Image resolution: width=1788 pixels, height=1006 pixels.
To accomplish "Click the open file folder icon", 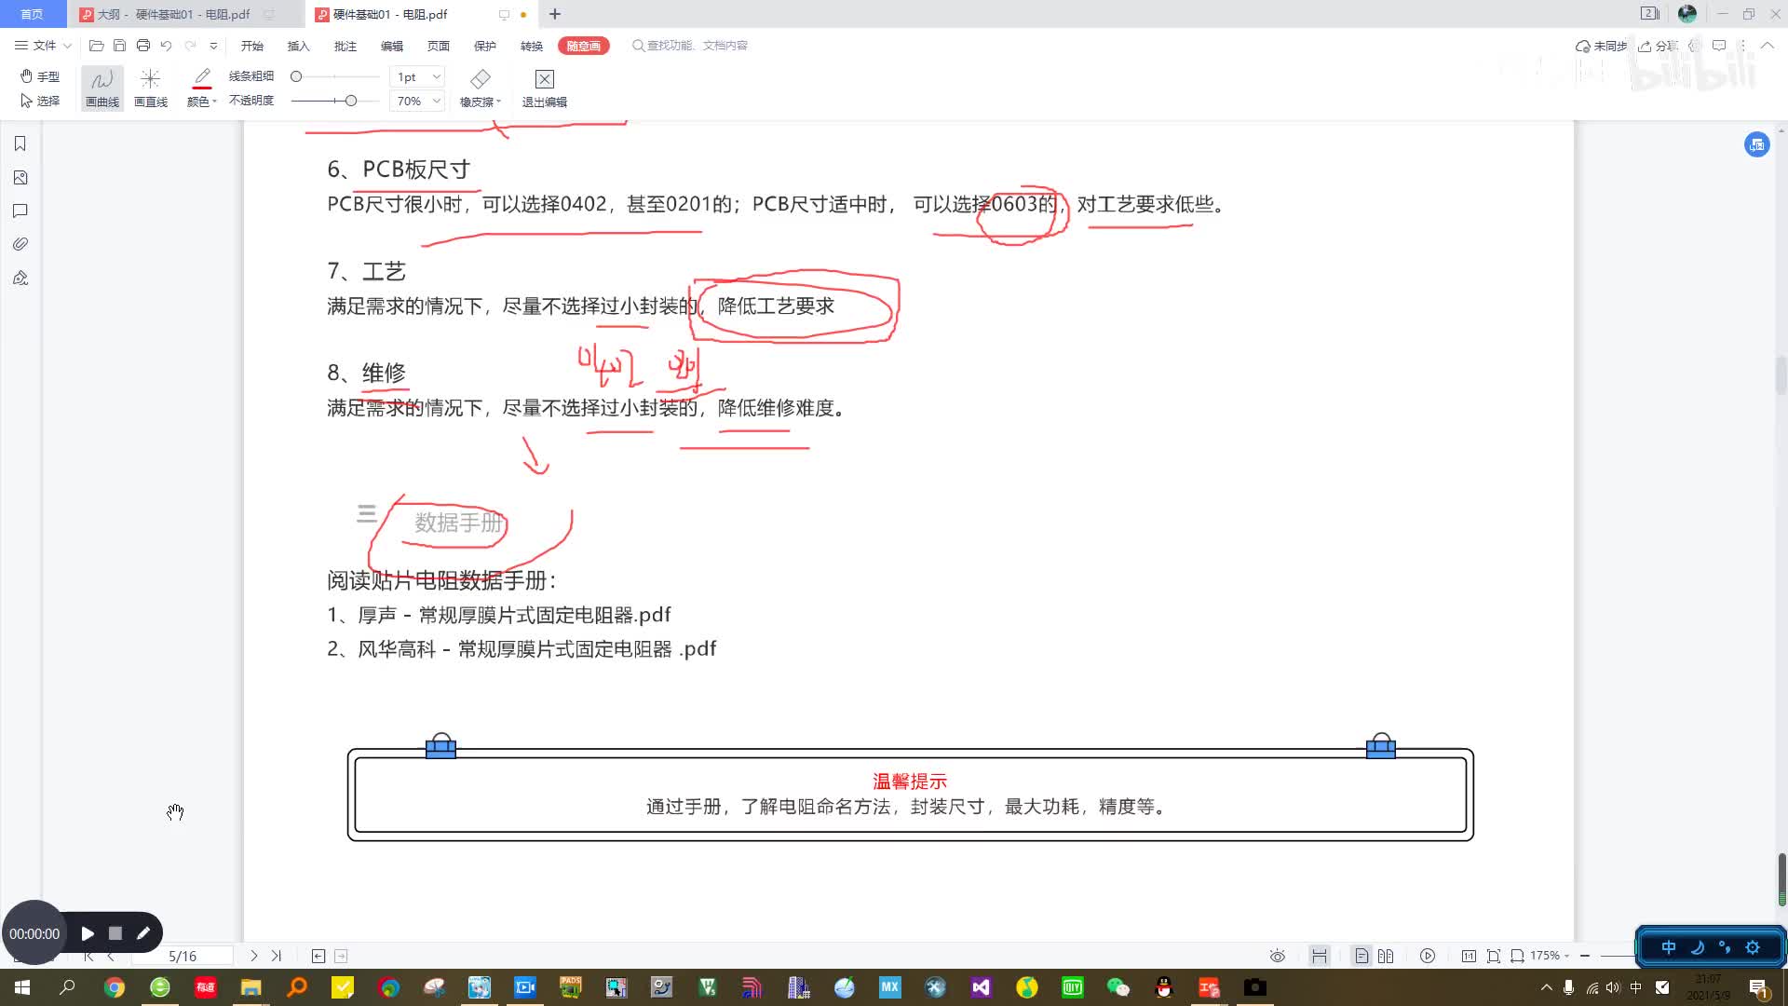I will tap(96, 45).
